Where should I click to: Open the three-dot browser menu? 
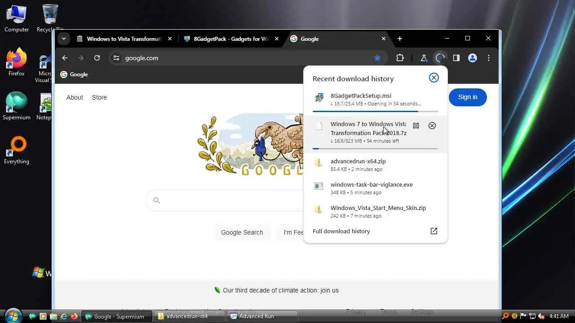click(489, 58)
